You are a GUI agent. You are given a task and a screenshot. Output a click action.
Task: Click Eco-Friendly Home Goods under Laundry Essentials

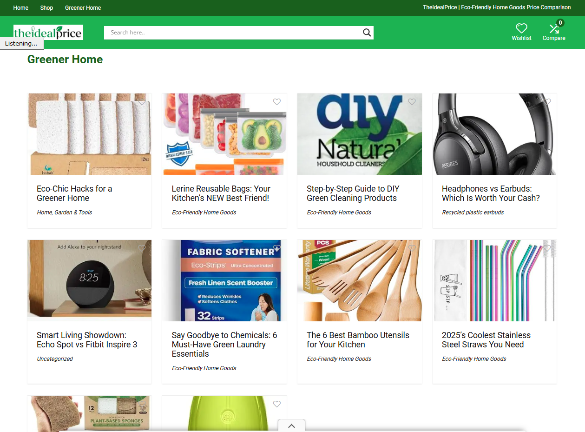[204, 368]
